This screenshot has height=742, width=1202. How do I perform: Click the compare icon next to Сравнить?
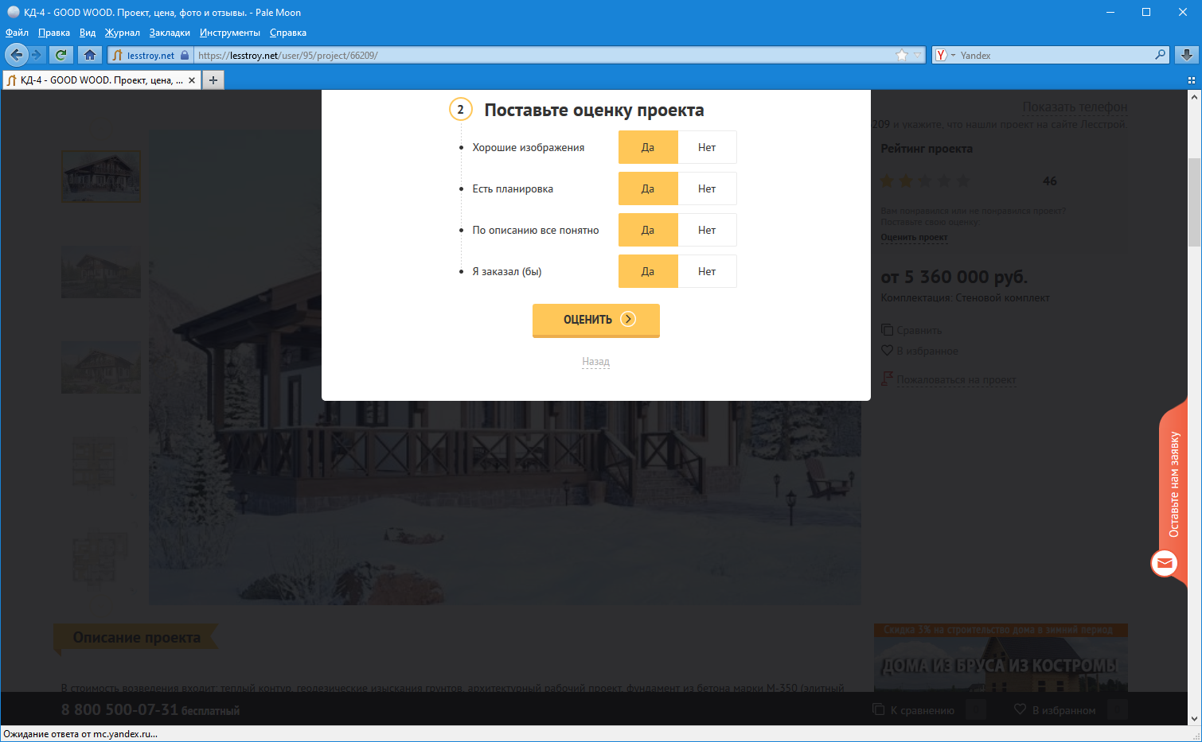tap(887, 329)
